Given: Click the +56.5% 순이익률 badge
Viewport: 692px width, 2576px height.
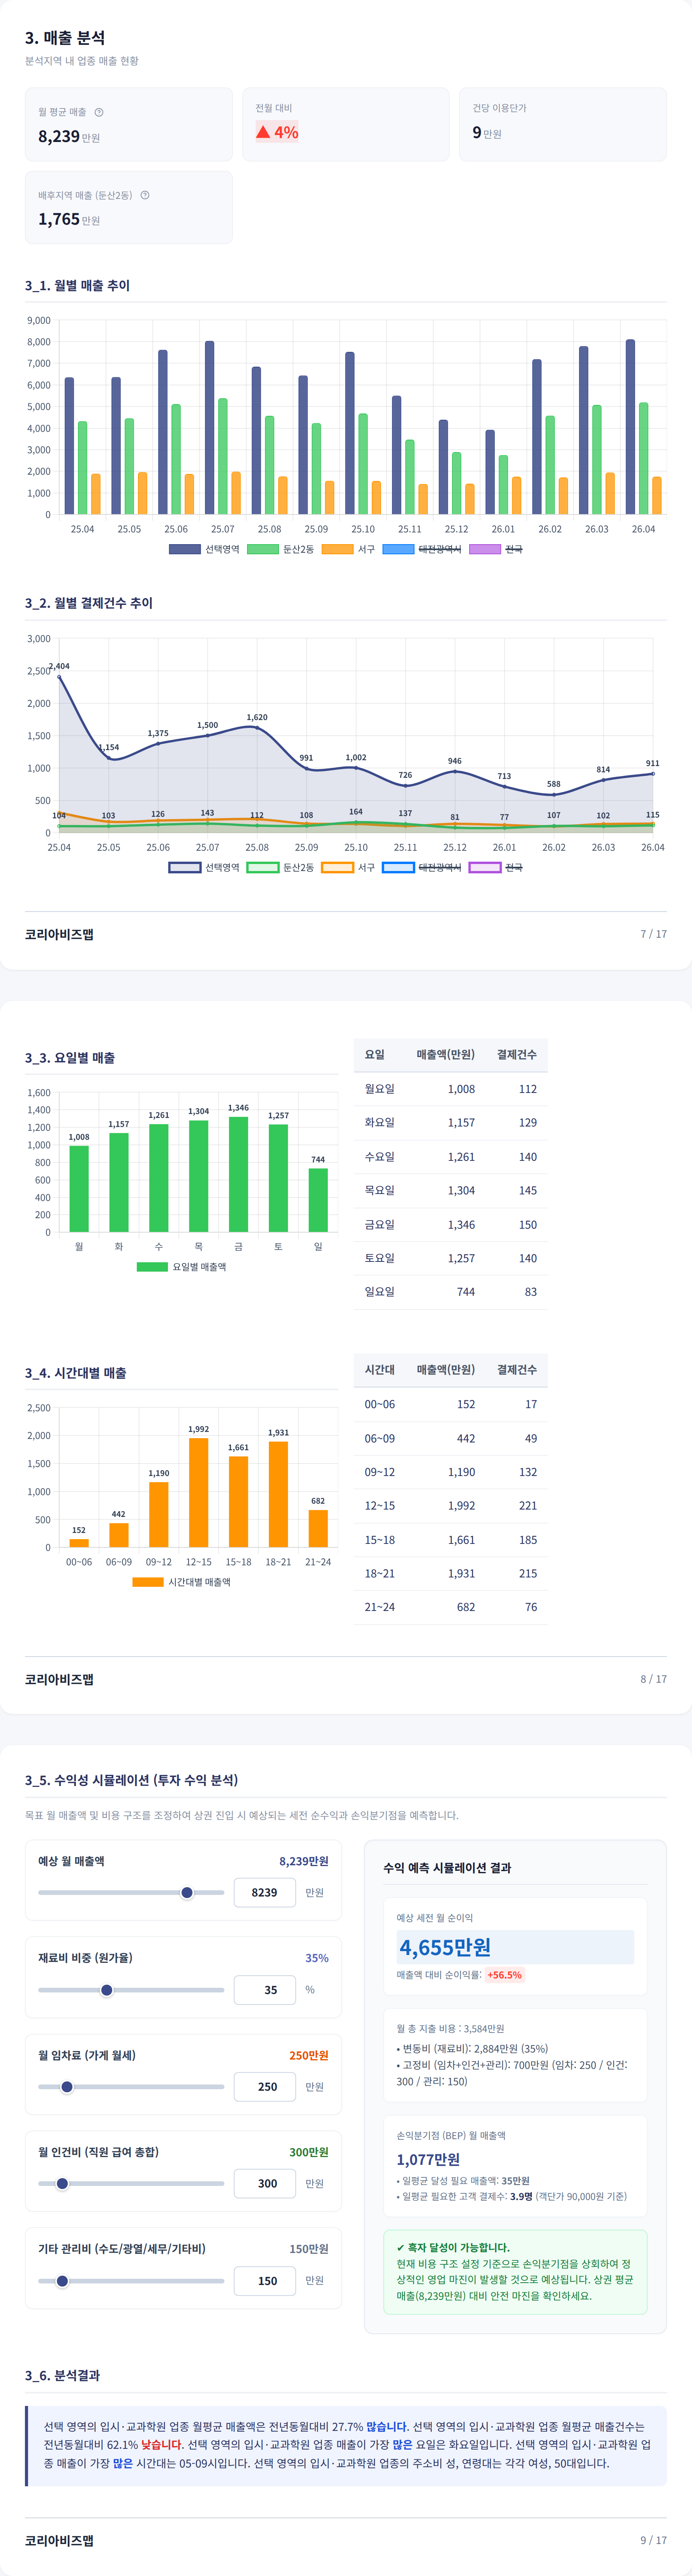Looking at the screenshot, I should pos(504,1975).
